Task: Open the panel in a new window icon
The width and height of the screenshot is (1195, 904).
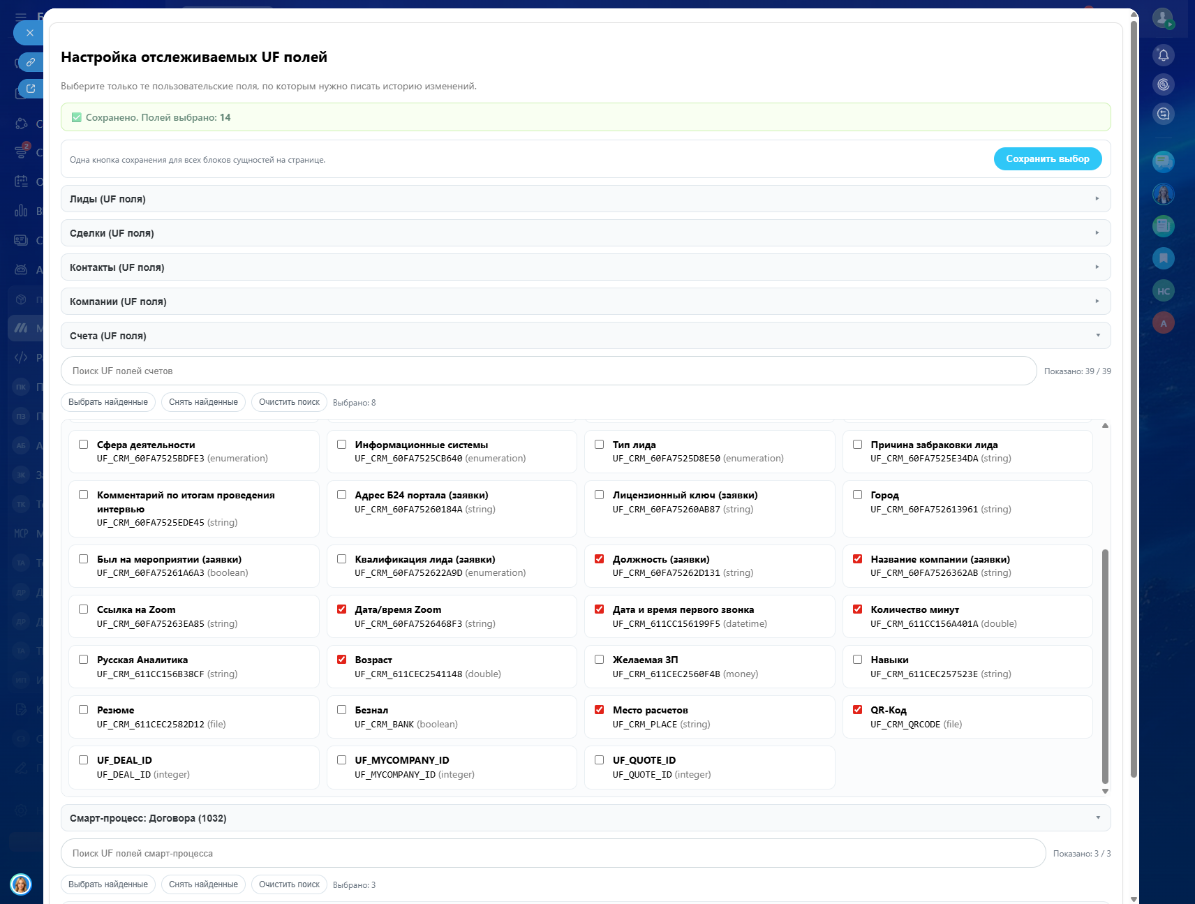Action: 30,89
